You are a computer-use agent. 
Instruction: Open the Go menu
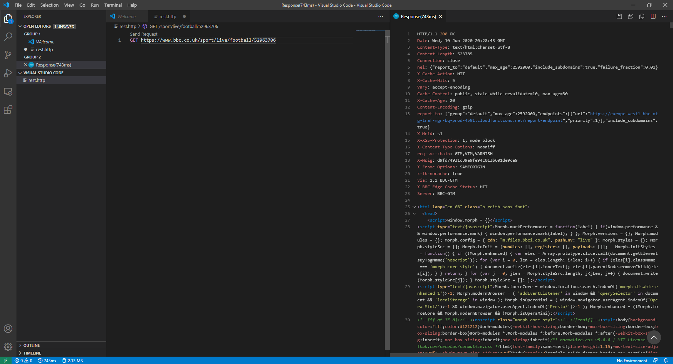pyautogui.click(x=82, y=5)
